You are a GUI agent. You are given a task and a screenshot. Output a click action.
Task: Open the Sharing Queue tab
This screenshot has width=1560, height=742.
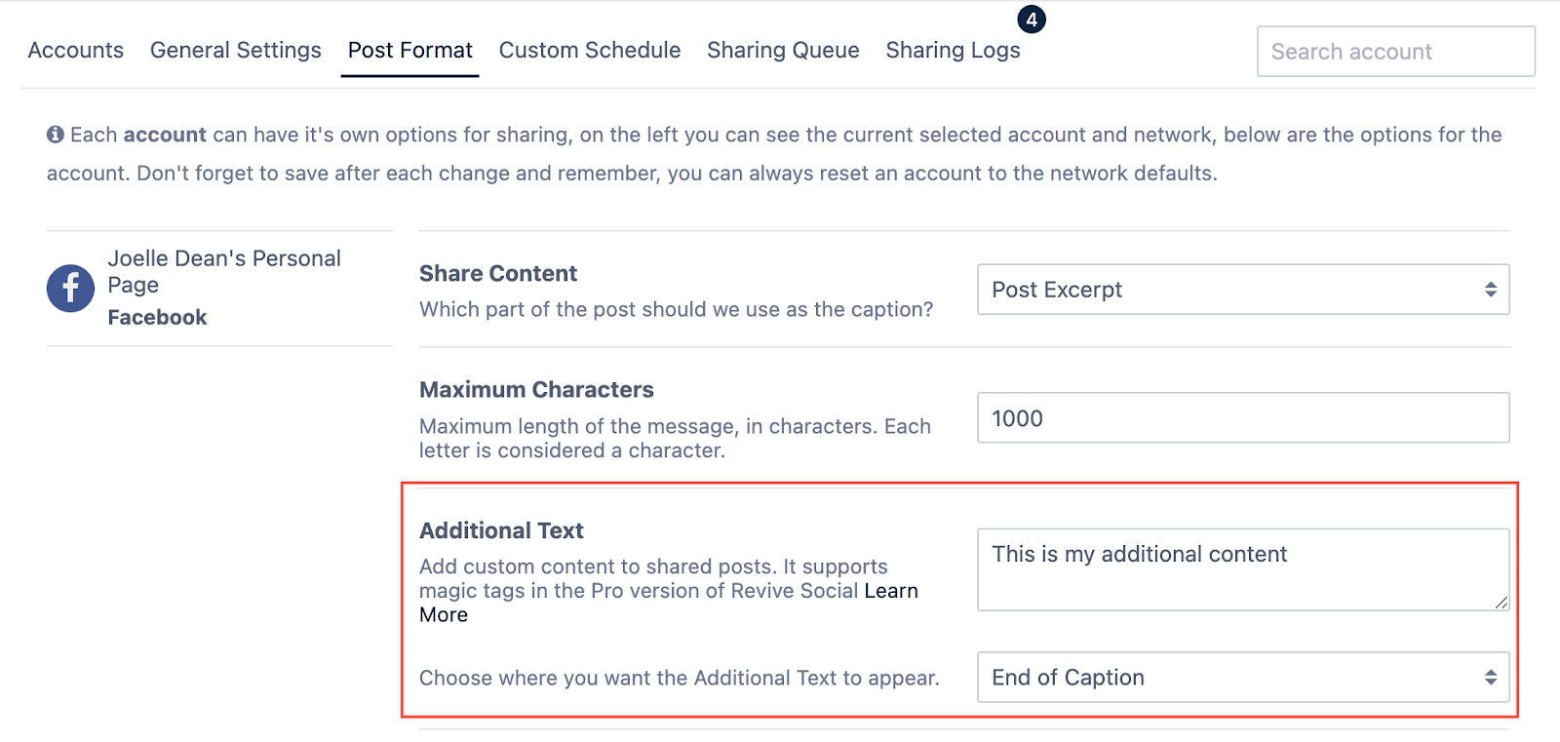783,51
